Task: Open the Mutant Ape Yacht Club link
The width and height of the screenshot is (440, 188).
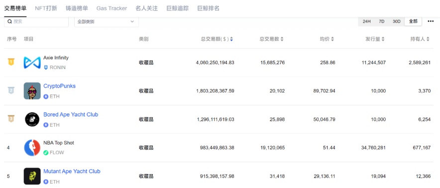Action: coord(72,172)
